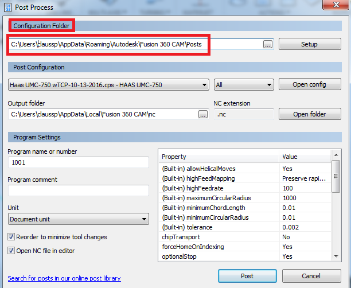Select the minimumChordLength property row
The image size is (351, 288).
click(x=245, y=208)
